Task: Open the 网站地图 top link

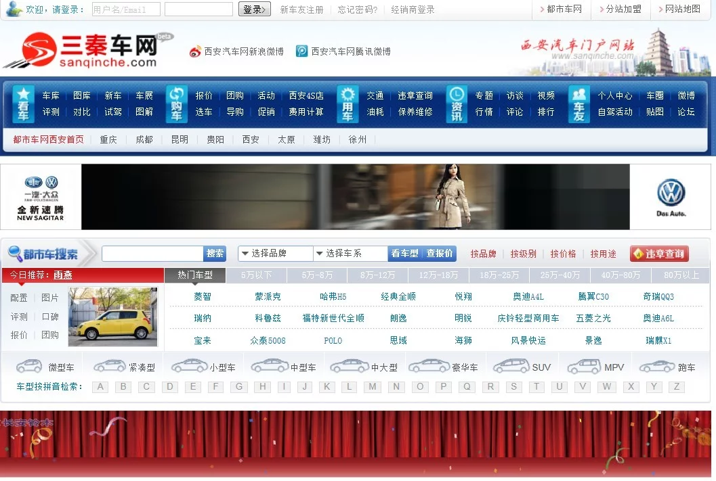Action: click(x=682, y=9)
